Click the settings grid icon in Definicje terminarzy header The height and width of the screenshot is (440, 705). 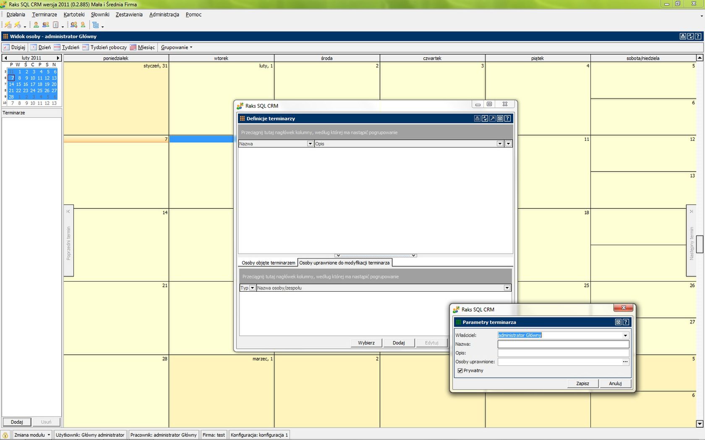(x=500, y=119)
